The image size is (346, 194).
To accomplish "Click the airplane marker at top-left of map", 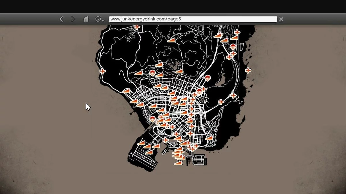I will click(137, 27).
